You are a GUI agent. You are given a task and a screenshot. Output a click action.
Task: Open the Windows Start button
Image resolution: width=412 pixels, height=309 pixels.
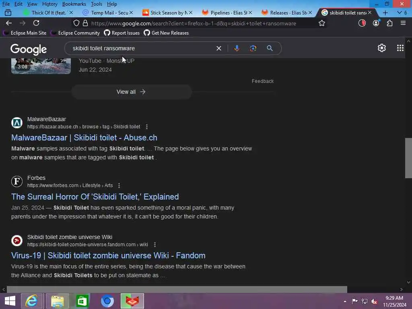(x=10, y=301)
